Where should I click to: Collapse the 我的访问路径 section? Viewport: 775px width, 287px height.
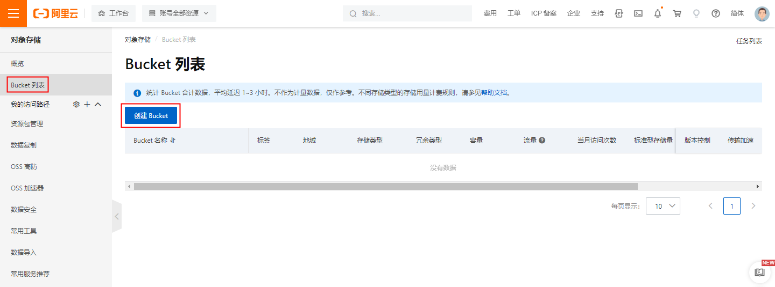pyautogui.click(x=98, y=104)
